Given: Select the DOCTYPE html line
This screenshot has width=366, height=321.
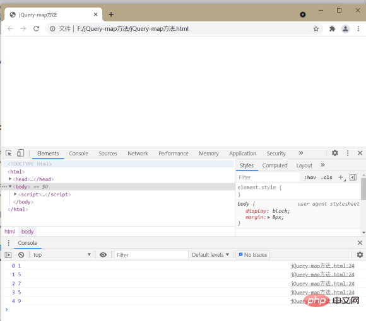Looking at the screenshot, I should (30, 164).
